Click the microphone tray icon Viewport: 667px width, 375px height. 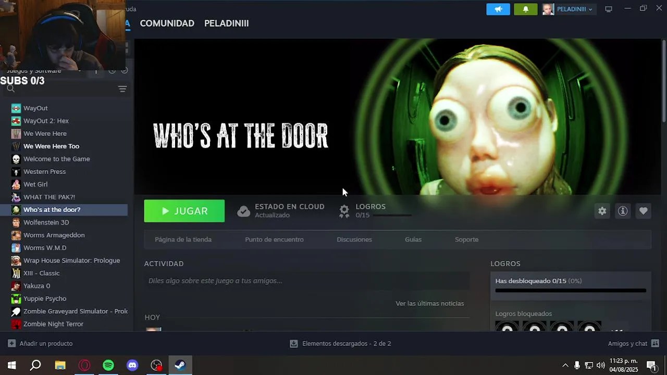coord(577,366)
